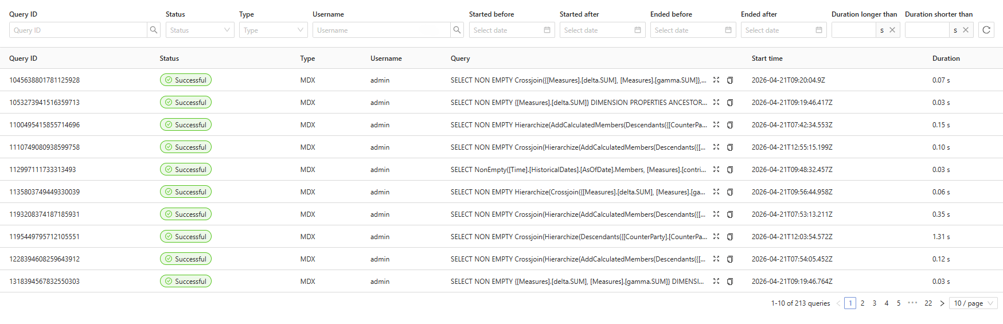Copy query text for 1110749080938599758
The height and width of the screenshot is (324, 1003).
[x=730, y=147]
